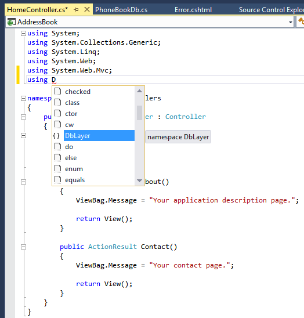The image size is (304, 318).
Task: Collapse the first method region below class
Action: coord(24,135)
